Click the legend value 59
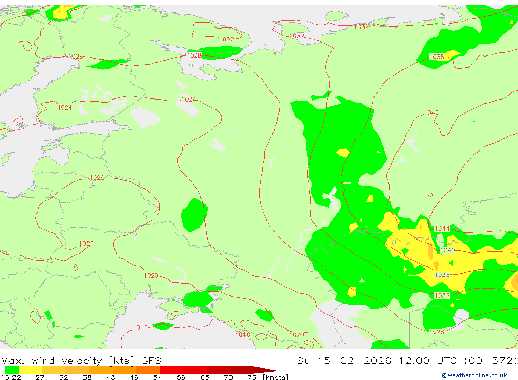The image size is (518, 380). point(181,377)
